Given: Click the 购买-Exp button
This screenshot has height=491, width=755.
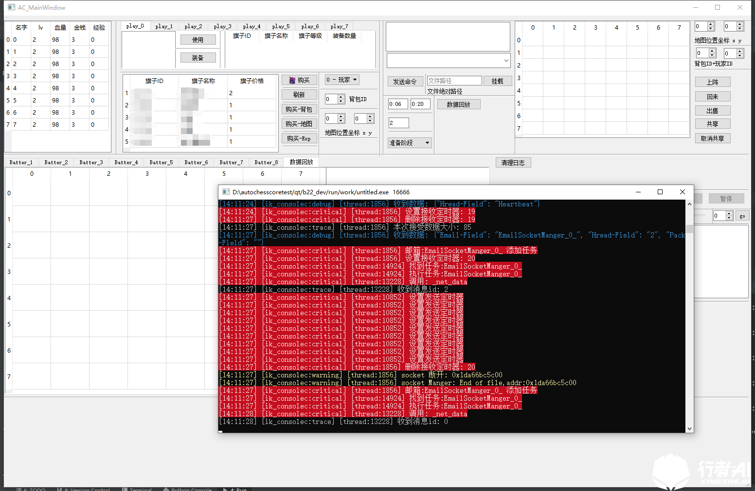Looking at the screenshot, I should (x=299, y=138).
